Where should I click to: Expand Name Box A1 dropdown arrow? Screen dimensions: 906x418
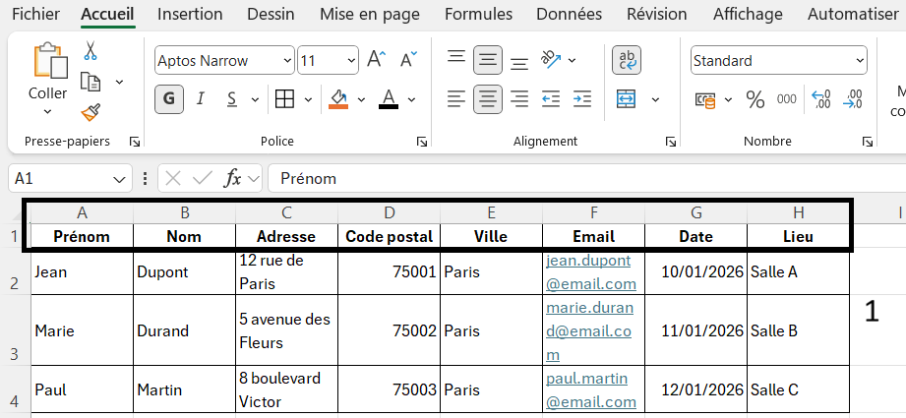click(x=120, y=179)
